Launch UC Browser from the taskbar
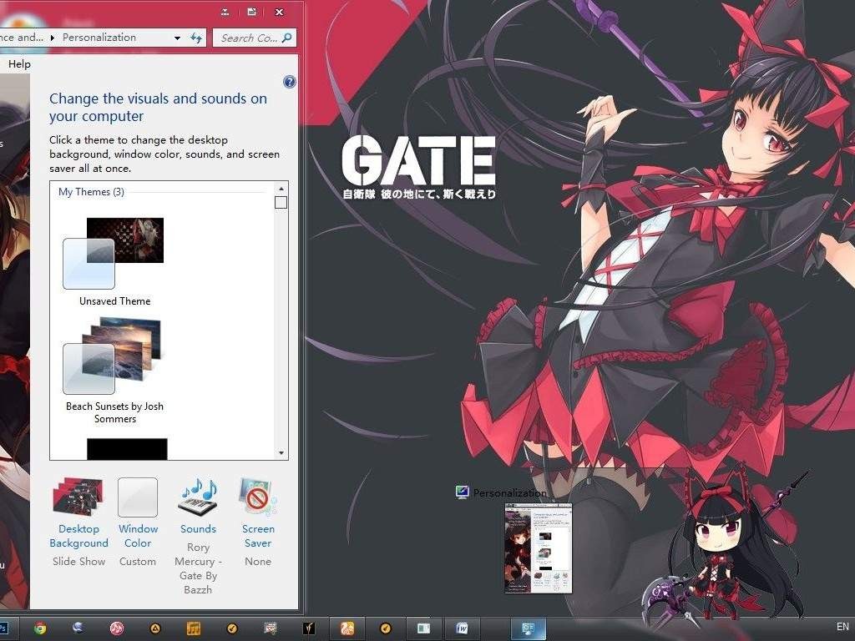The height and width of the screenshot is (641, 855). [x=347, y=627]
